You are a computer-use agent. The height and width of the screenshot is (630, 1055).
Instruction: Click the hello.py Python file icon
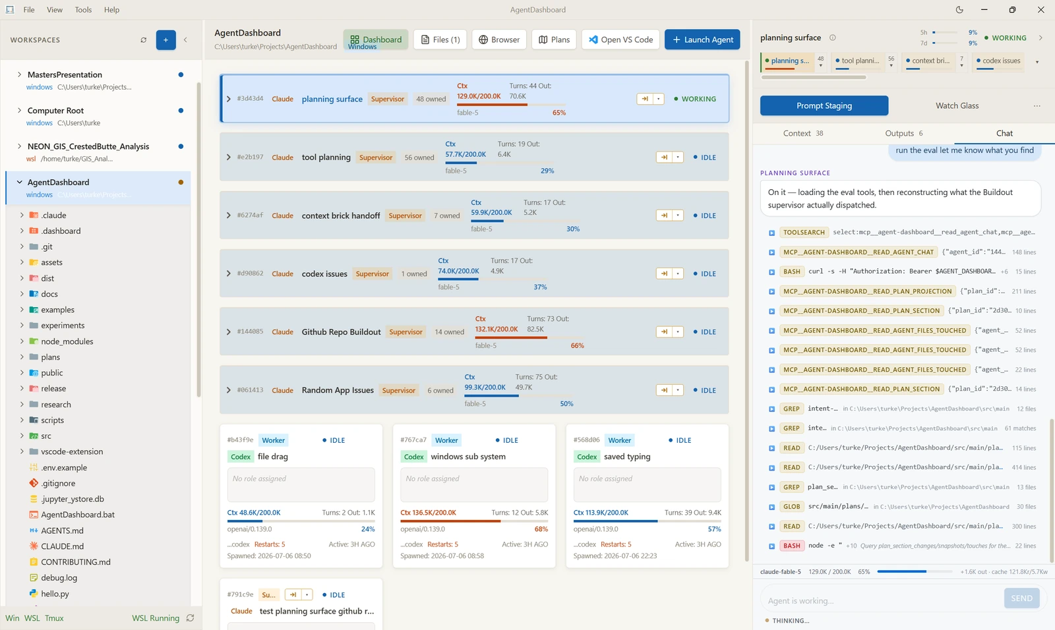[x=34, y=594]
